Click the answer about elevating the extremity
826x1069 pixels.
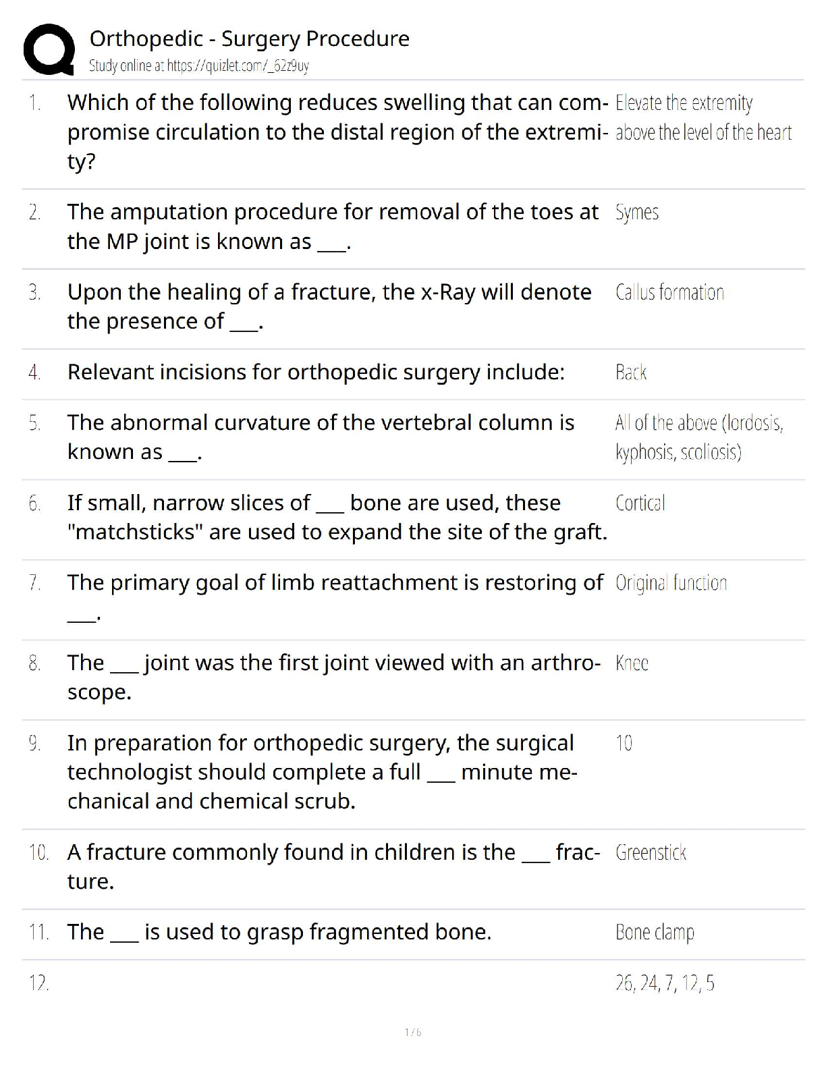pos(703,117)
